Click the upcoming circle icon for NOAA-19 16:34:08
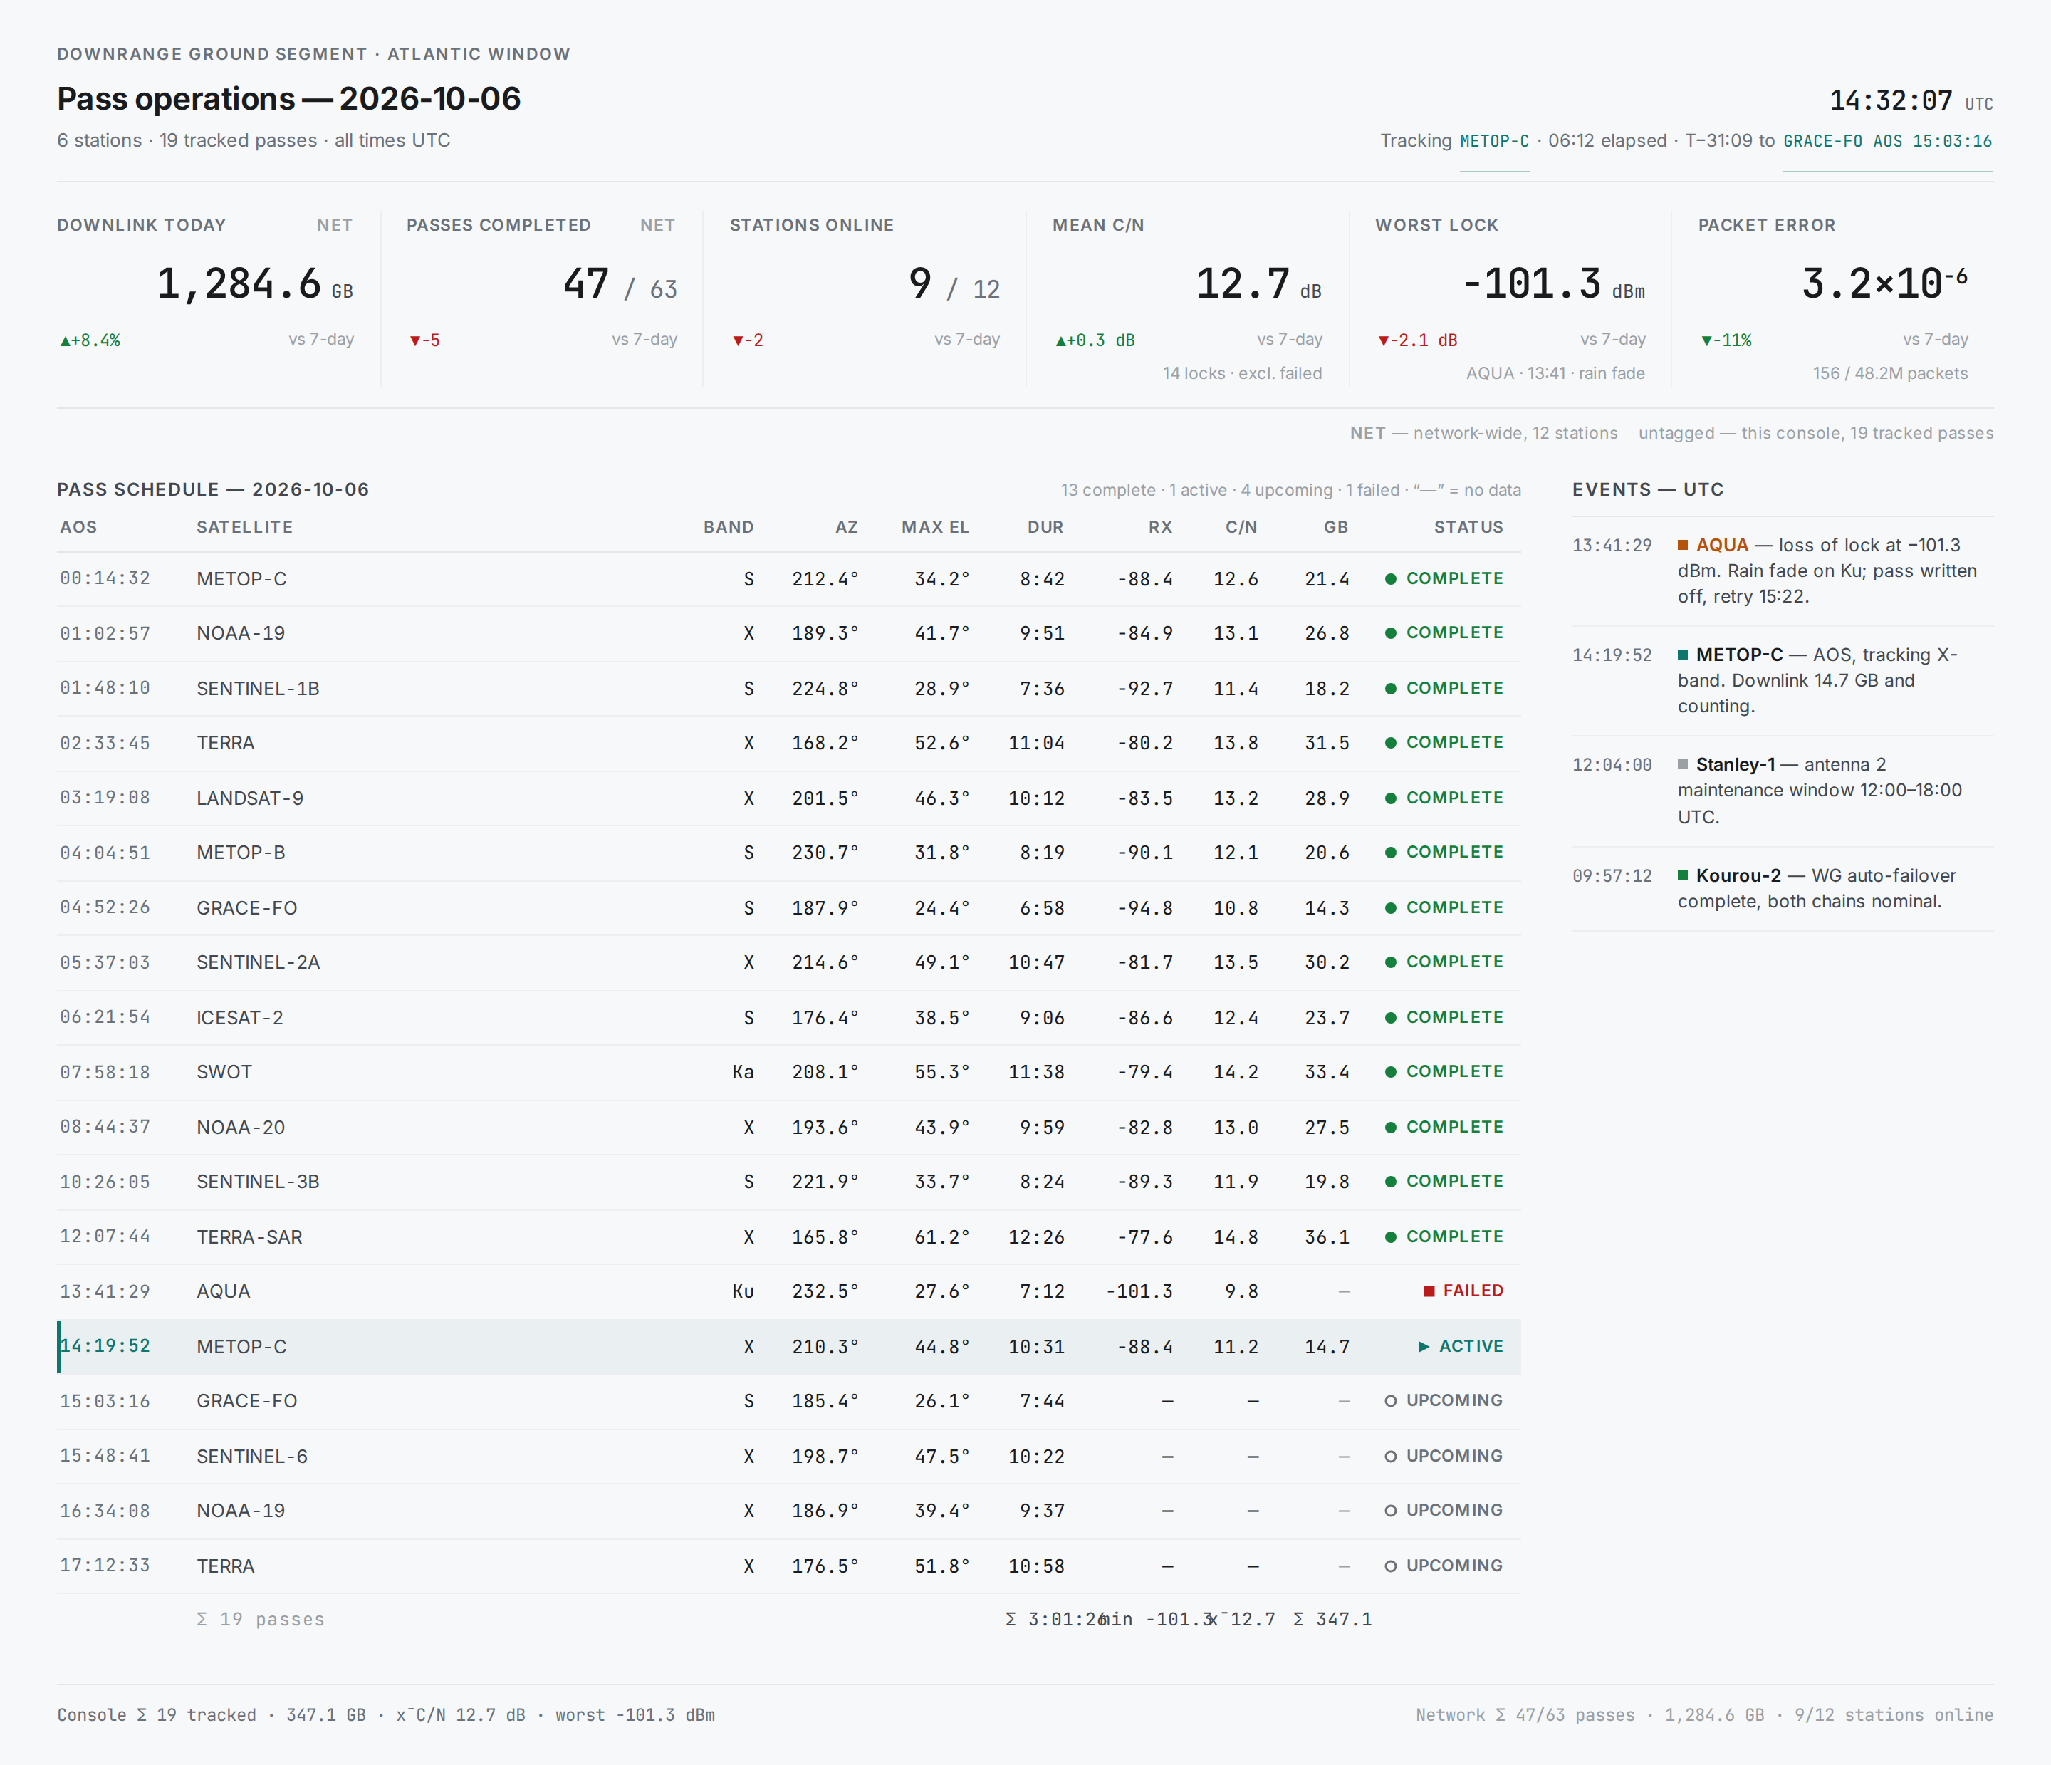 [1391, 1511]
